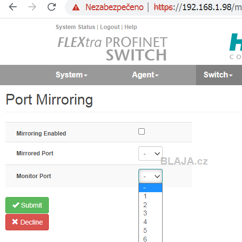Open the Agent menu
This screenshot has height=242, width=242.
click(x=145, y=75)
